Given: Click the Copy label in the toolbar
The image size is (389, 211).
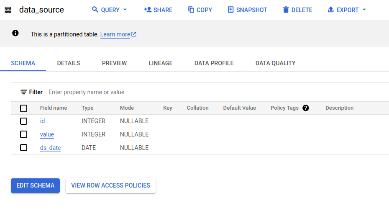Looking at the screenshot, I should 204,10.
